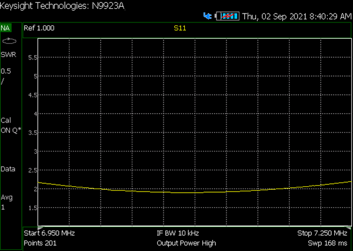Click the 1.5 y-axis scale label

32,208
